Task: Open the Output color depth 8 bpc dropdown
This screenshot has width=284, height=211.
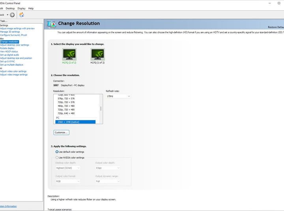Action: (x=108, y=168)
